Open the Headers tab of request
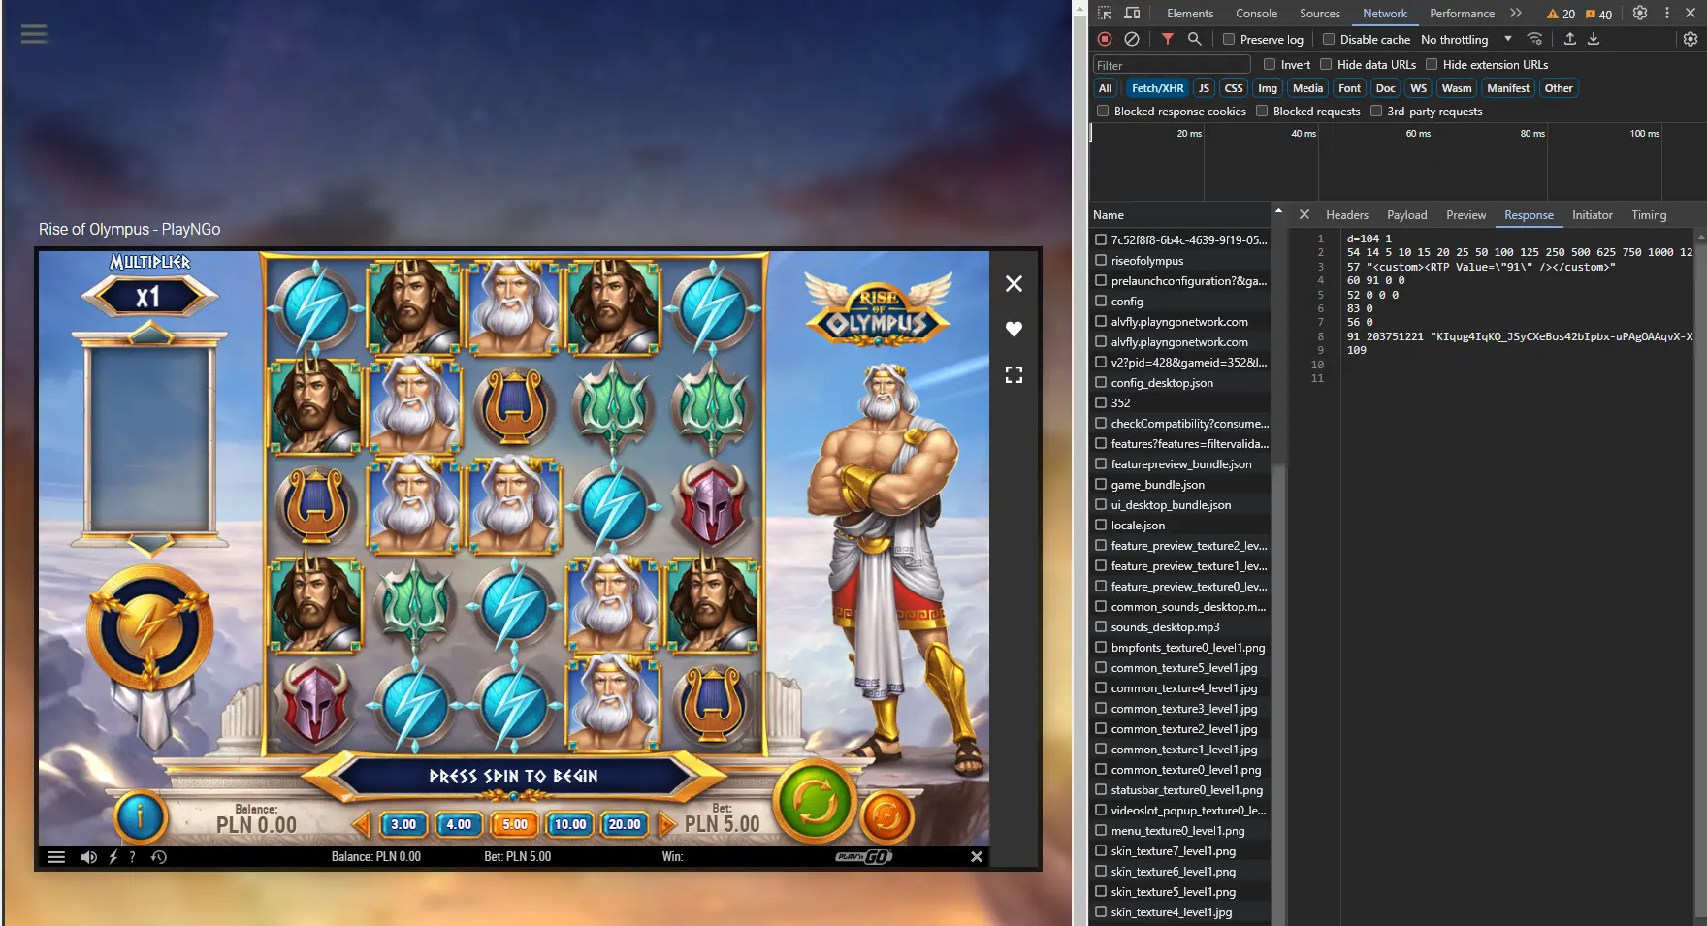This screenshot has height=926, width=1707. 1347,215
